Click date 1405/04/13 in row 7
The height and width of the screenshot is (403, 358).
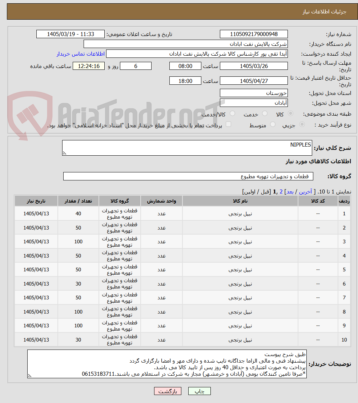pyautogui.click(x=36, y=298)
